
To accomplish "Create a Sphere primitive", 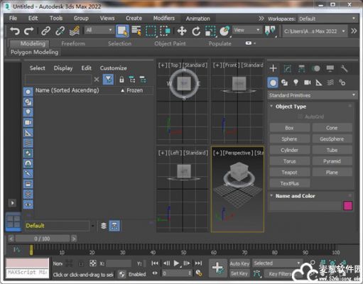I will tap(290, 139).
